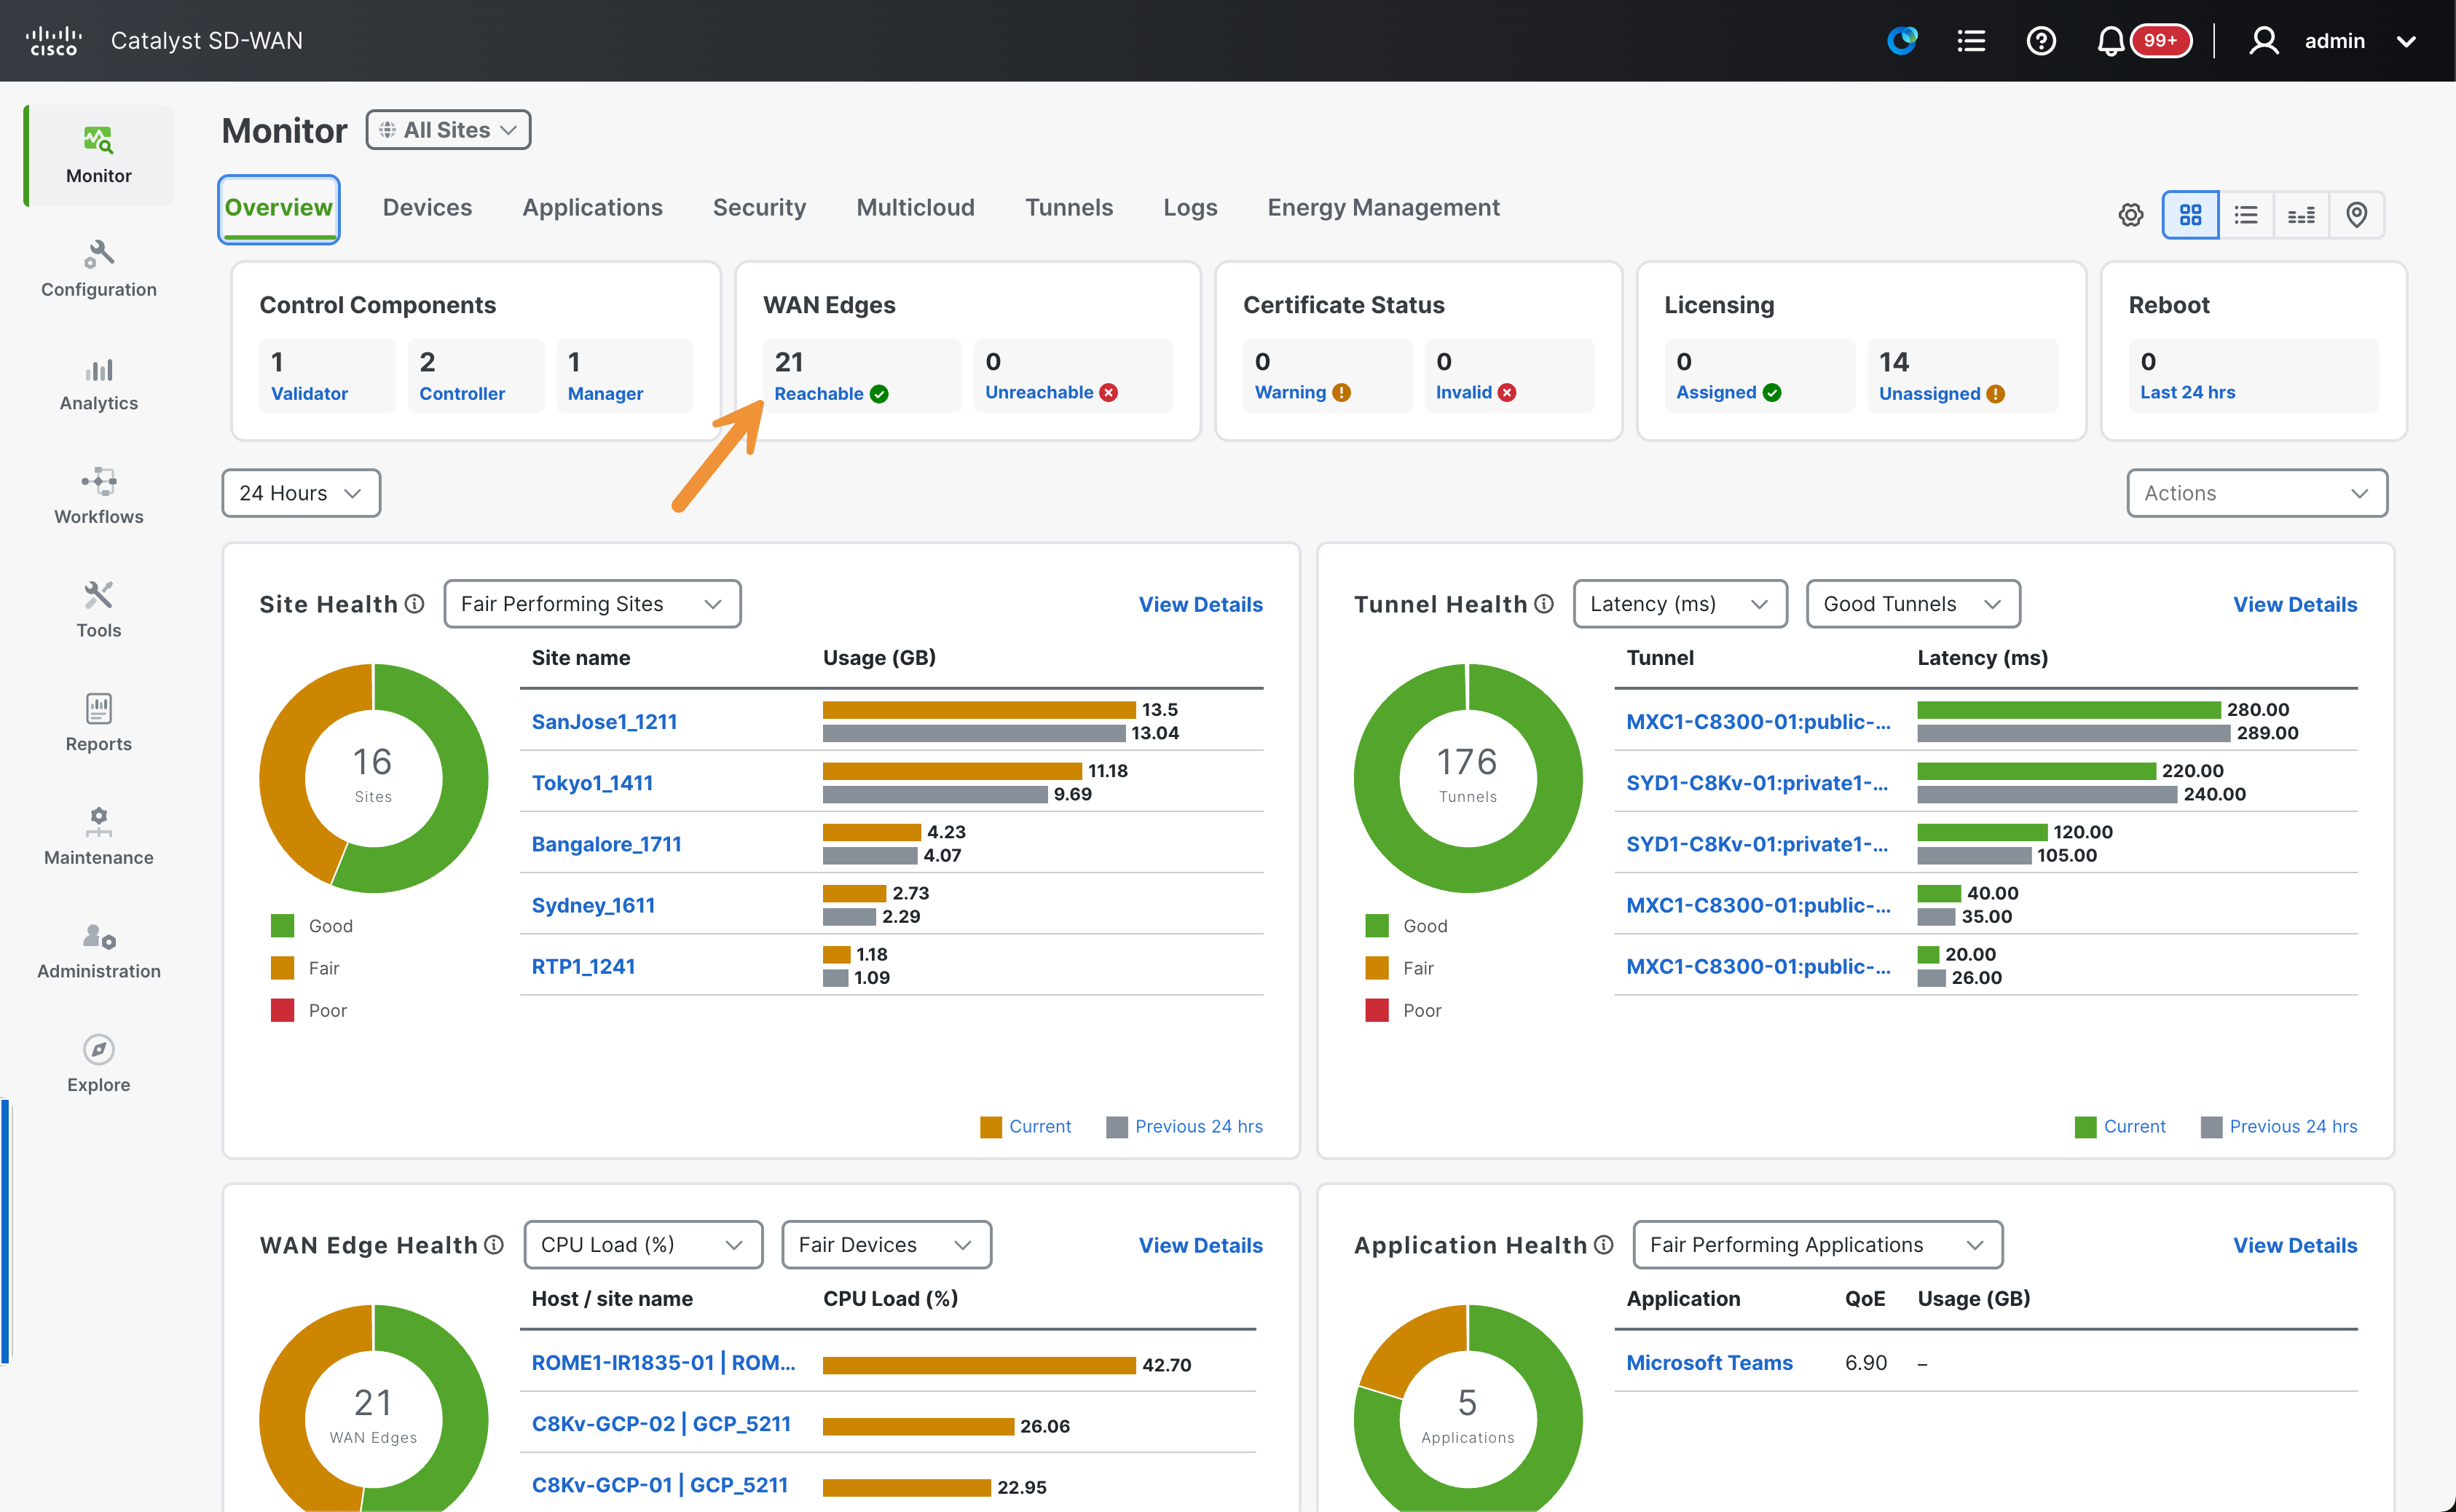Click the dashboard settings gear icon
The width and height of the screenshot is (2456, 1512).
tap(2131, 214)
